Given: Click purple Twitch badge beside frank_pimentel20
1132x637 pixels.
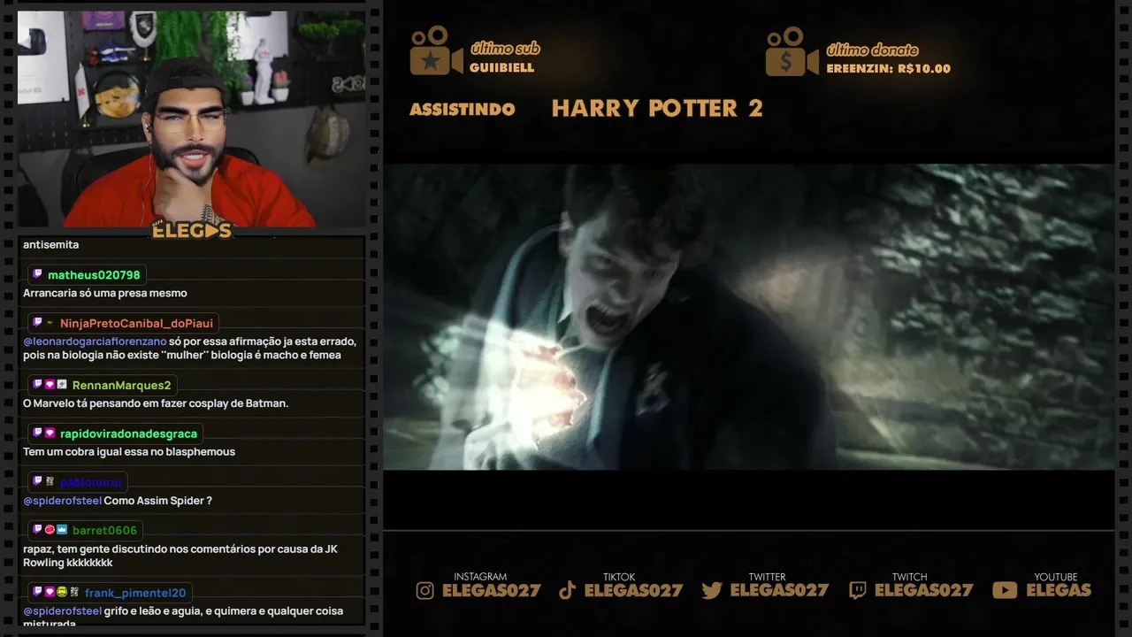Looking at the screenshot, I should pyautogui.click(x=37, y=592).
